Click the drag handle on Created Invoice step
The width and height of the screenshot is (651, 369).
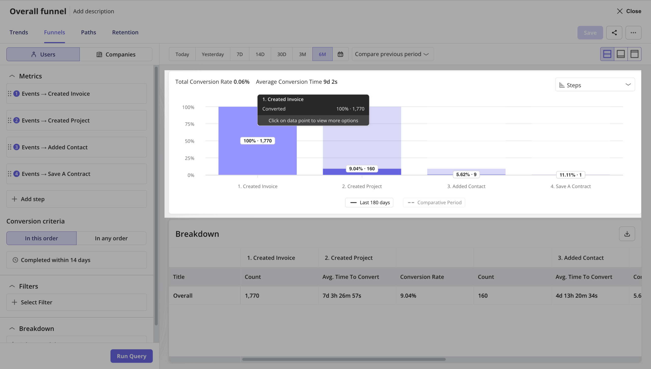point(10,93)
